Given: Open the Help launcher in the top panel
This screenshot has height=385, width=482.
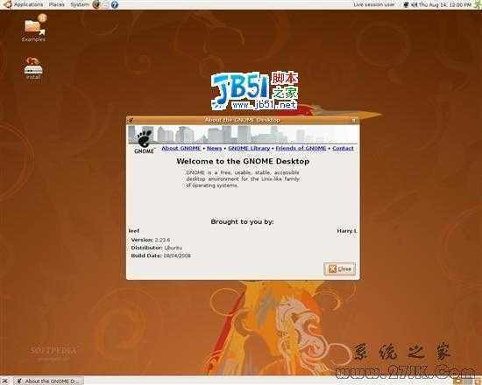Looking at the screenshot, I should (115, 4).
